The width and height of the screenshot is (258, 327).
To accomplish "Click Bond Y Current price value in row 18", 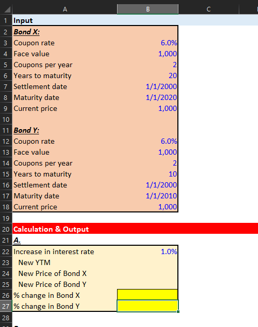I will pos(167,207).
